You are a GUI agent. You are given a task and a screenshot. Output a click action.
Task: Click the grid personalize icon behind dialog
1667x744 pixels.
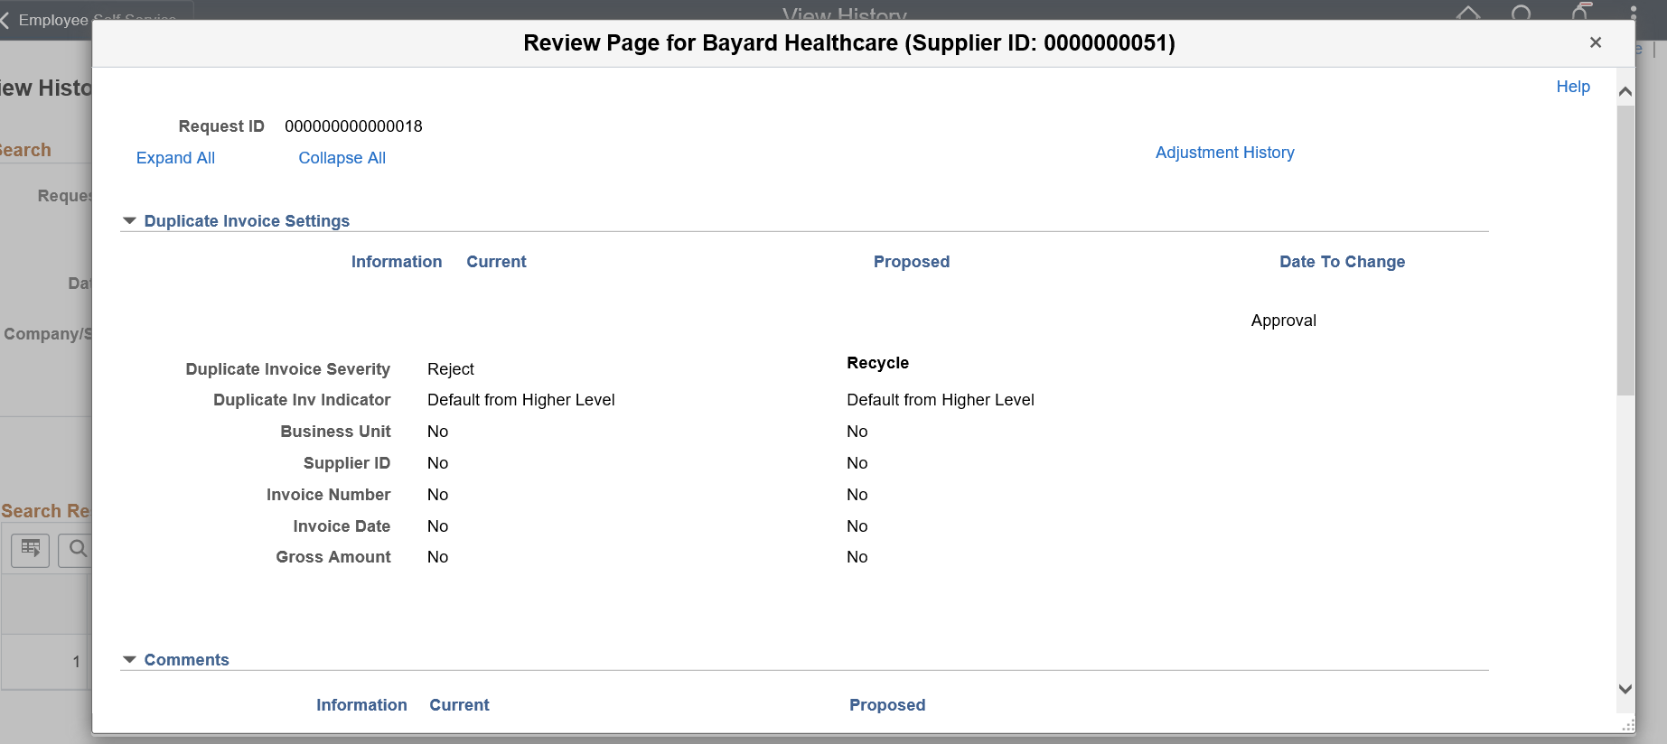click(30, 549)
